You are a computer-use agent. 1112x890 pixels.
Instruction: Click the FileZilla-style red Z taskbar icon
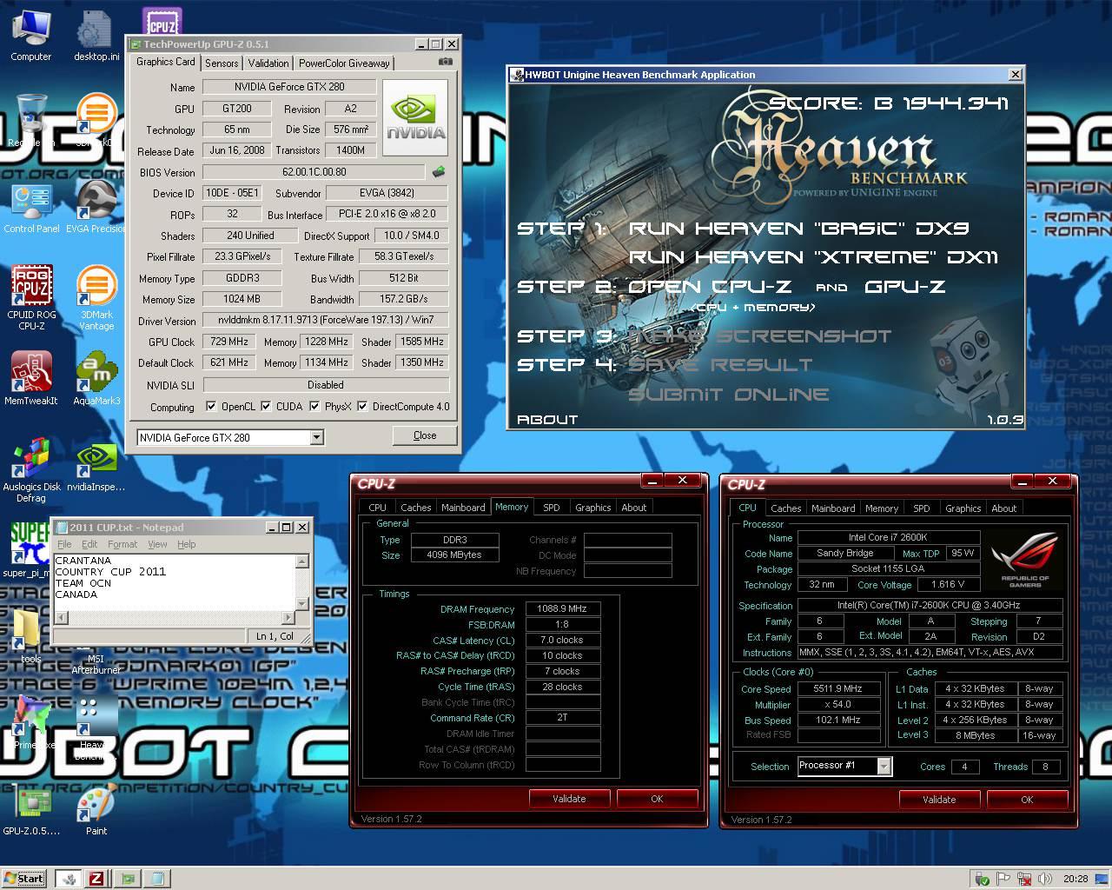pyautogui.click(x=96, y=878)
